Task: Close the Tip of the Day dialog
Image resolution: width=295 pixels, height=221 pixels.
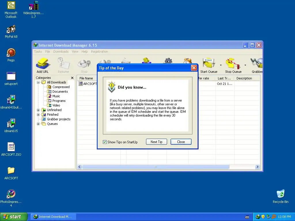Action: (x=194, y=68)
